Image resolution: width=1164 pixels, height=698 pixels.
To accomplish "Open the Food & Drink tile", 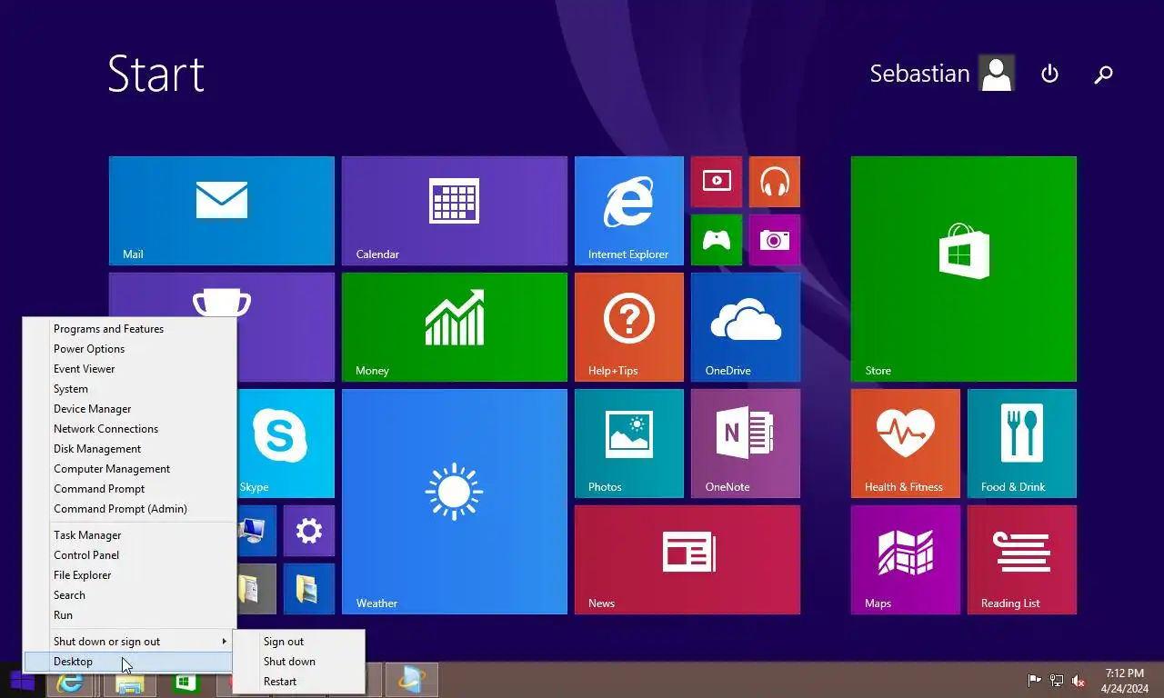I will click(x=1022, y=444).
